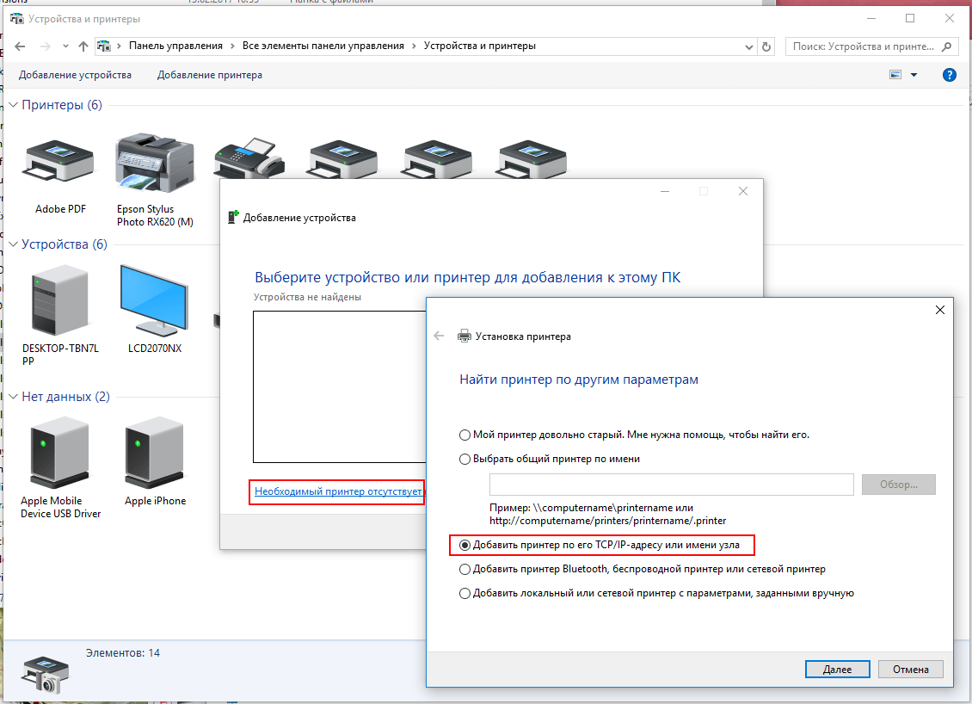Go up one level with the up arrow

click(x=83, y=46)
